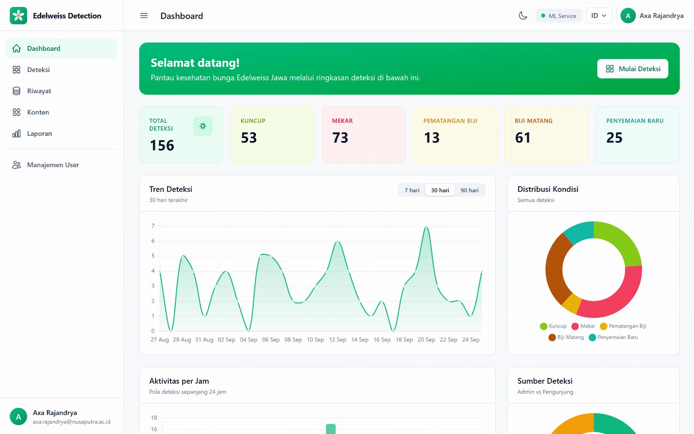Open the header user avatar A

(x=628, y=16)
